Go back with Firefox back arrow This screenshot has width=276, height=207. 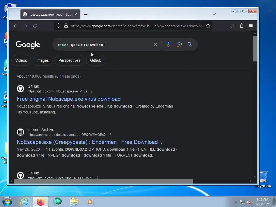(x=16, y=26)
